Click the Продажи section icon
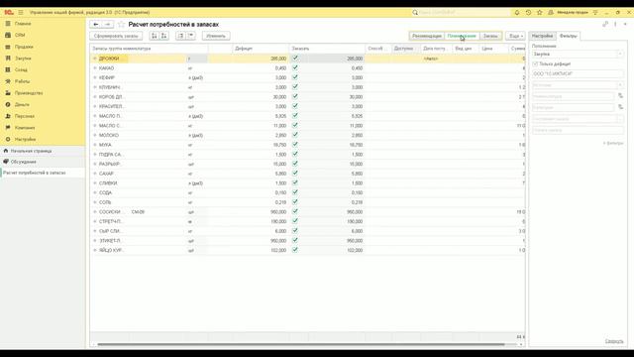Image resolution: width=634 pixels, height=357 pixels. pos(8,47)
